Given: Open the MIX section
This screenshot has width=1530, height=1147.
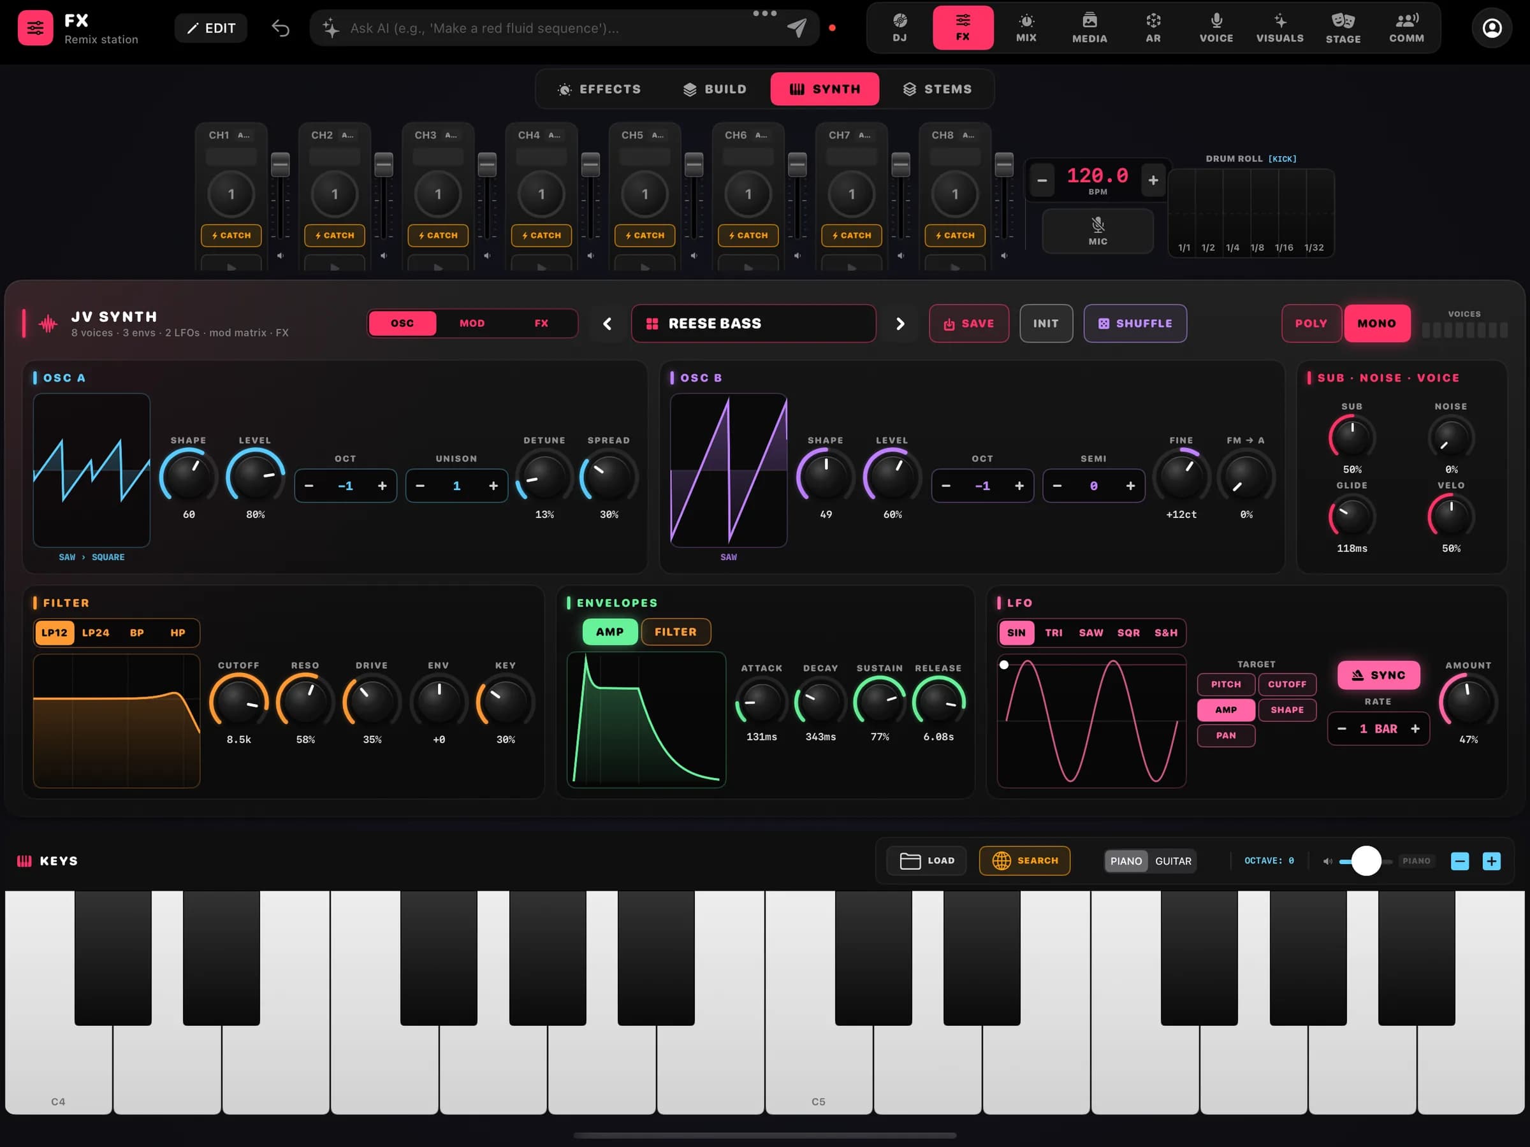Looking at the screenshot, I should pos(1026,27).
